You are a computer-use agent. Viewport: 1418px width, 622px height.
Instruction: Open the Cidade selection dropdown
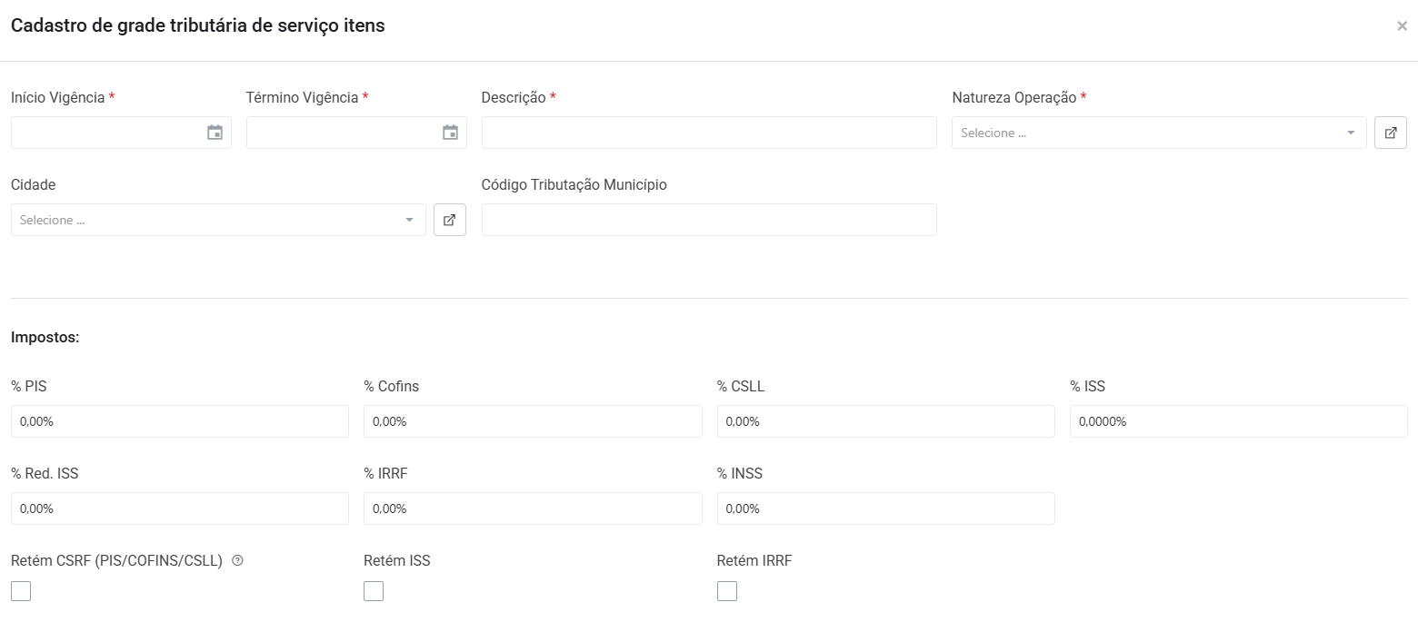click(217, 220)
